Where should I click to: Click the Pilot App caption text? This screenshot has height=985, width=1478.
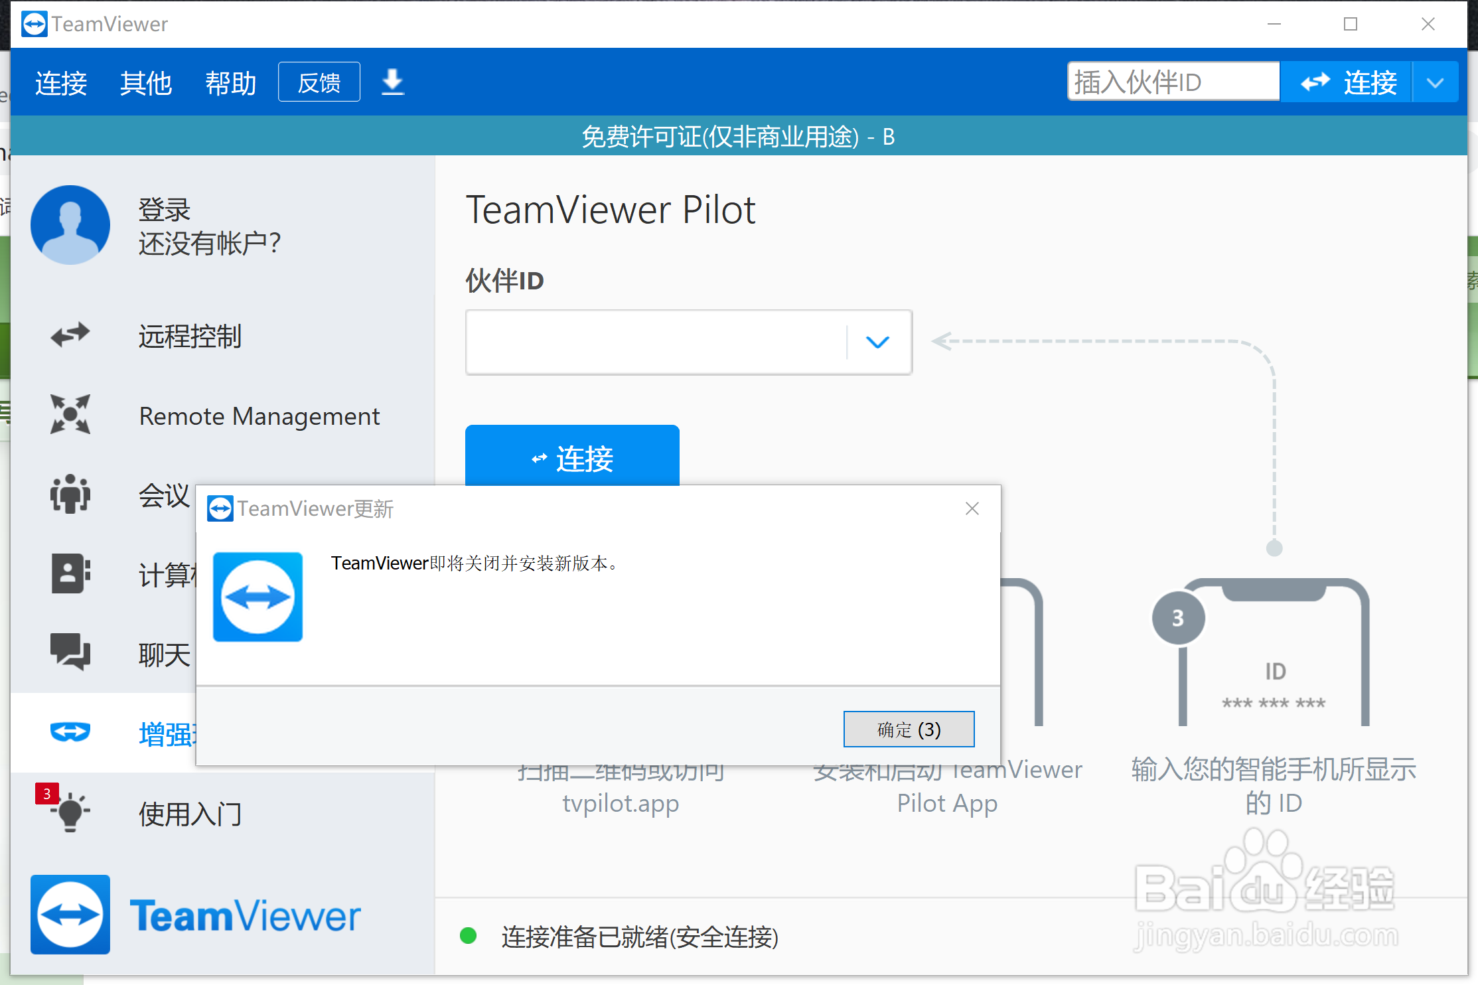point(947,803)
